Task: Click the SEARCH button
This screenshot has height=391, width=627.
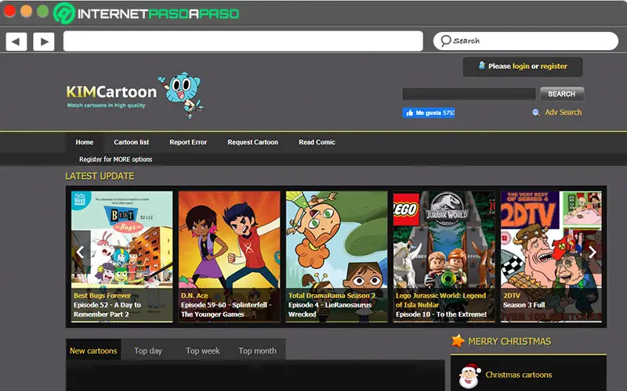Action: (x=561, y=94)
